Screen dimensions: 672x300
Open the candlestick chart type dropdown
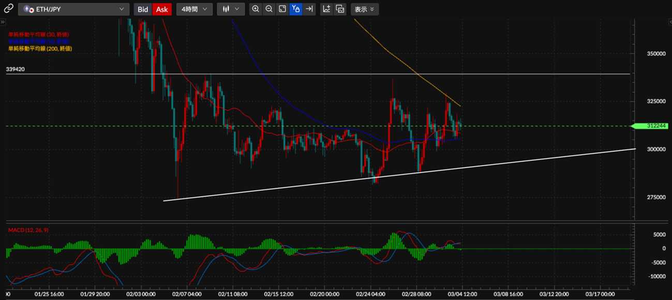coord(231,9)
